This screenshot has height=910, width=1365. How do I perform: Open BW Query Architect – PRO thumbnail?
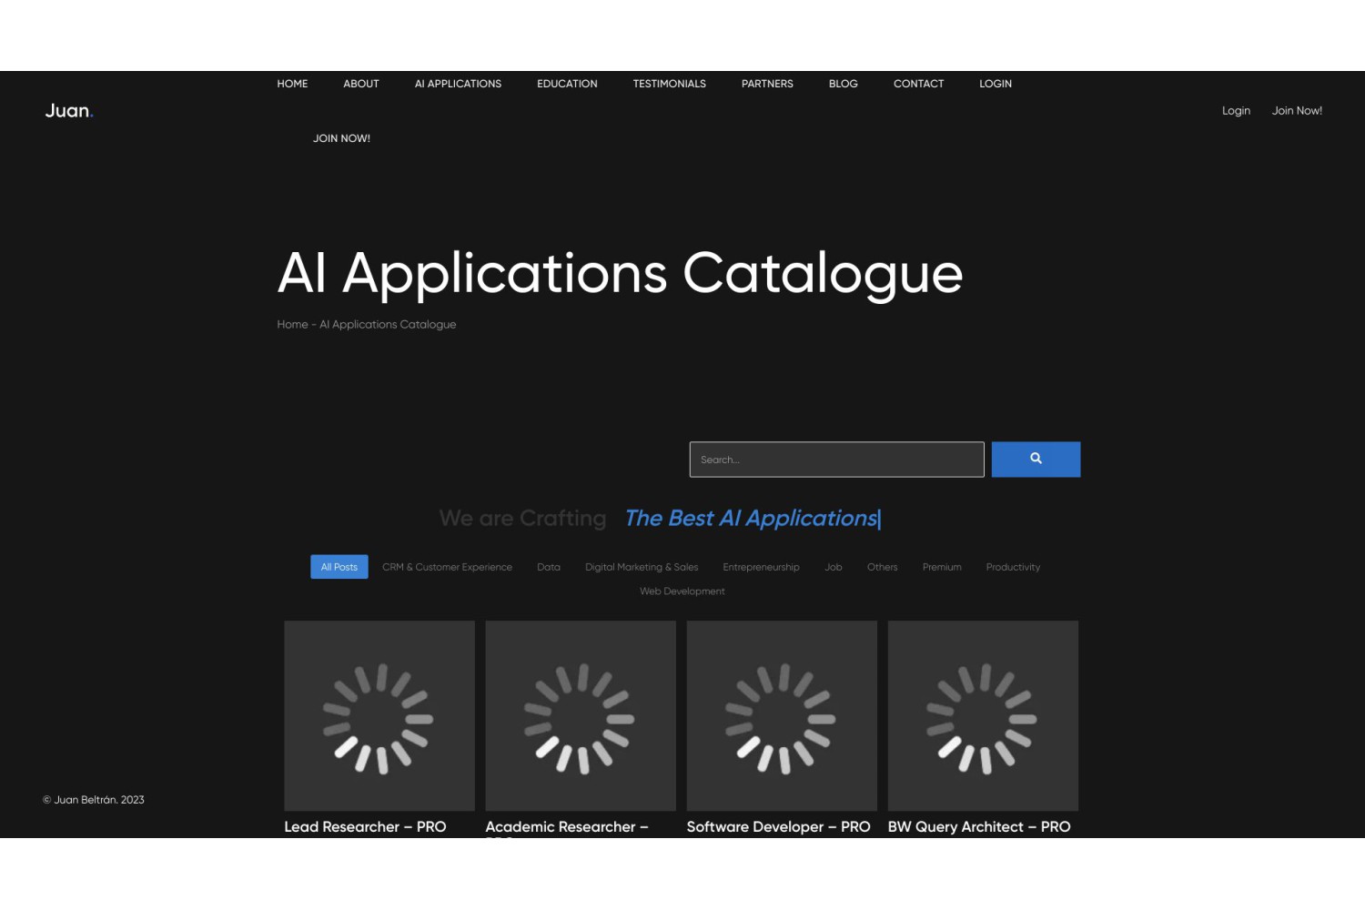(x=983, y=716)
